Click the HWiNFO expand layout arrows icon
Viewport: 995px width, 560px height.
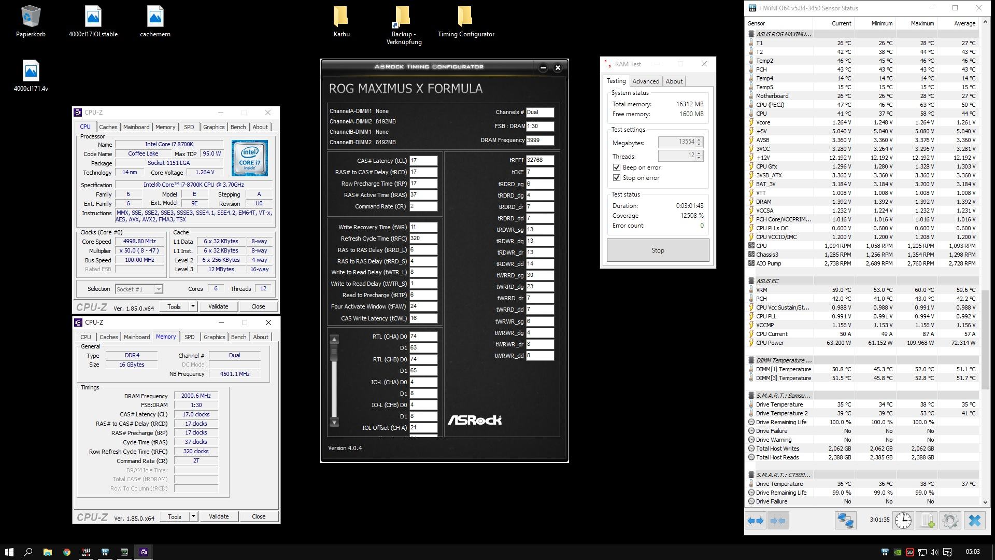point(756,521)
